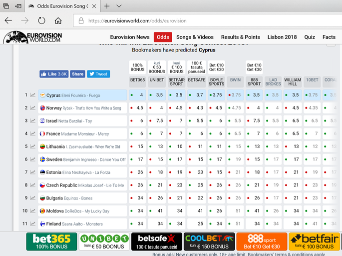Open Cyprus odds history chart icon
Image resolution: width=342 pixels, height=256 pixels.
pyautogui.click(x=32, y=95)
